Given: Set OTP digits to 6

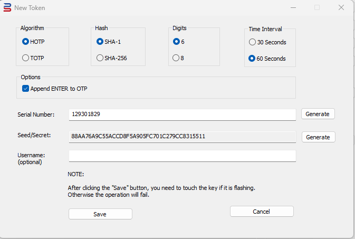Looking at the screenshot, I should tap(177, 42).
